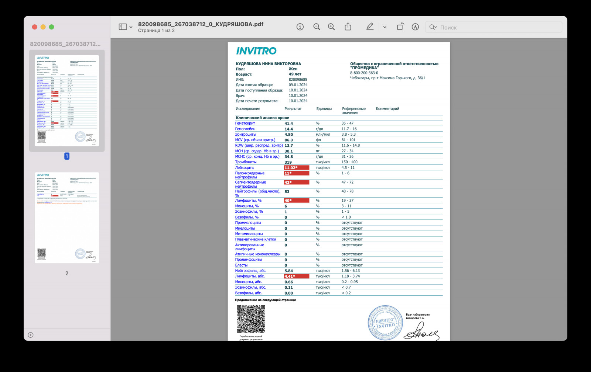
Task: Click the Атипичные мононуклеары row label
Action: point(258,254)
